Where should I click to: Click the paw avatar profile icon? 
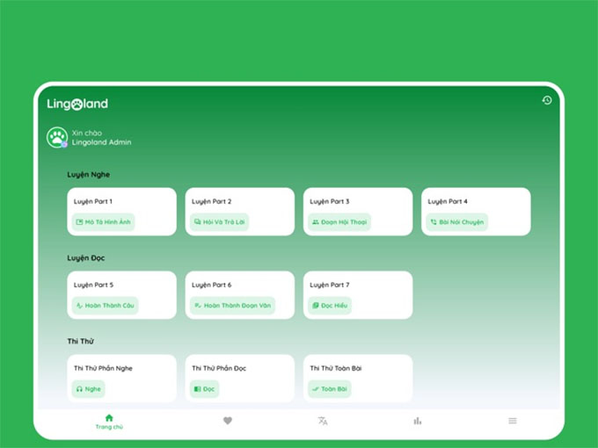click(x=57, y=138)
